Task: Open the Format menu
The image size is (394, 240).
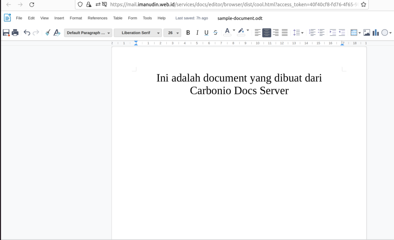Action: (x=75, y=18)
